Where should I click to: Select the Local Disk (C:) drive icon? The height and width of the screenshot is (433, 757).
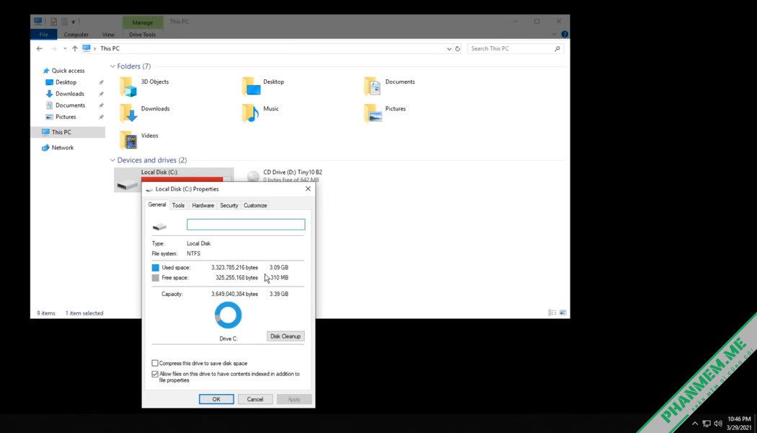pyautogui.click(x=128, y=183)
